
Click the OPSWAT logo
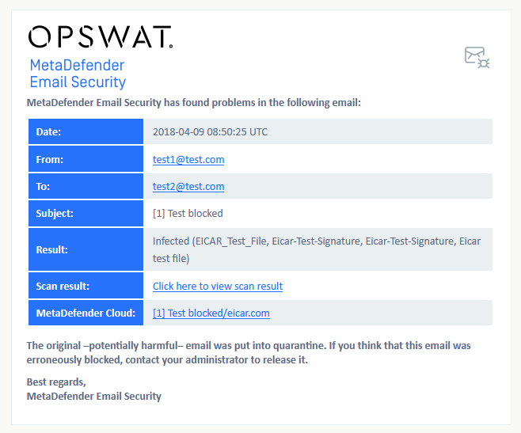click(101, 36)
